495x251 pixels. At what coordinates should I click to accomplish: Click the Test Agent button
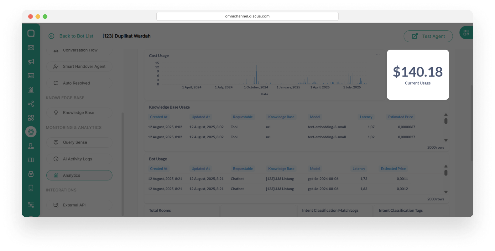[428, 36]
